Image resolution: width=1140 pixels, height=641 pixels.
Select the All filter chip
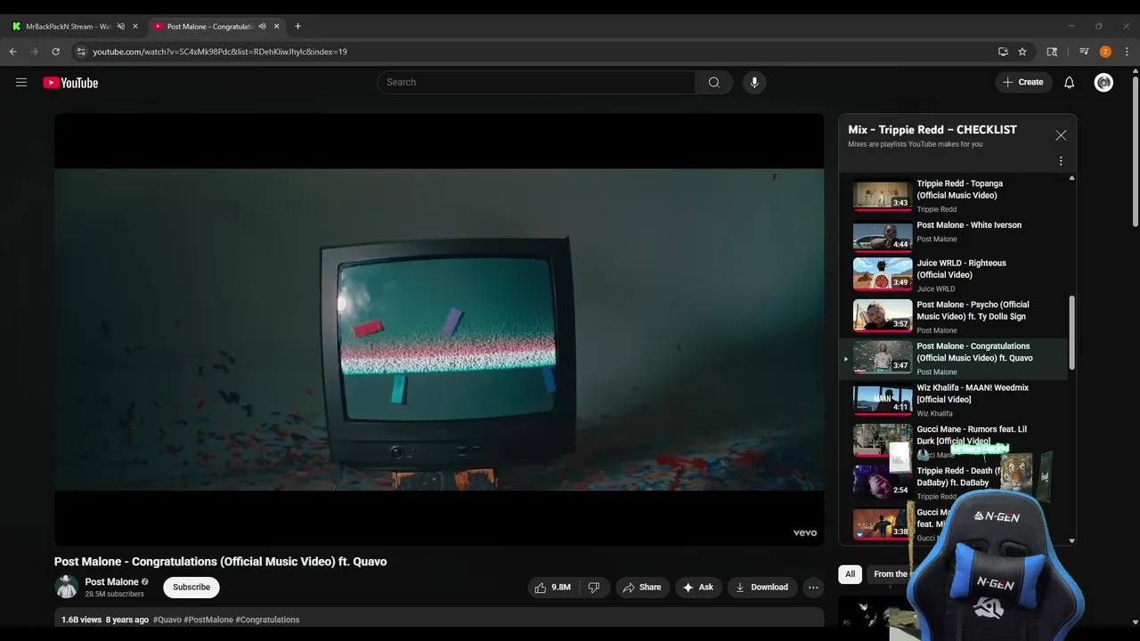[851, 574]
